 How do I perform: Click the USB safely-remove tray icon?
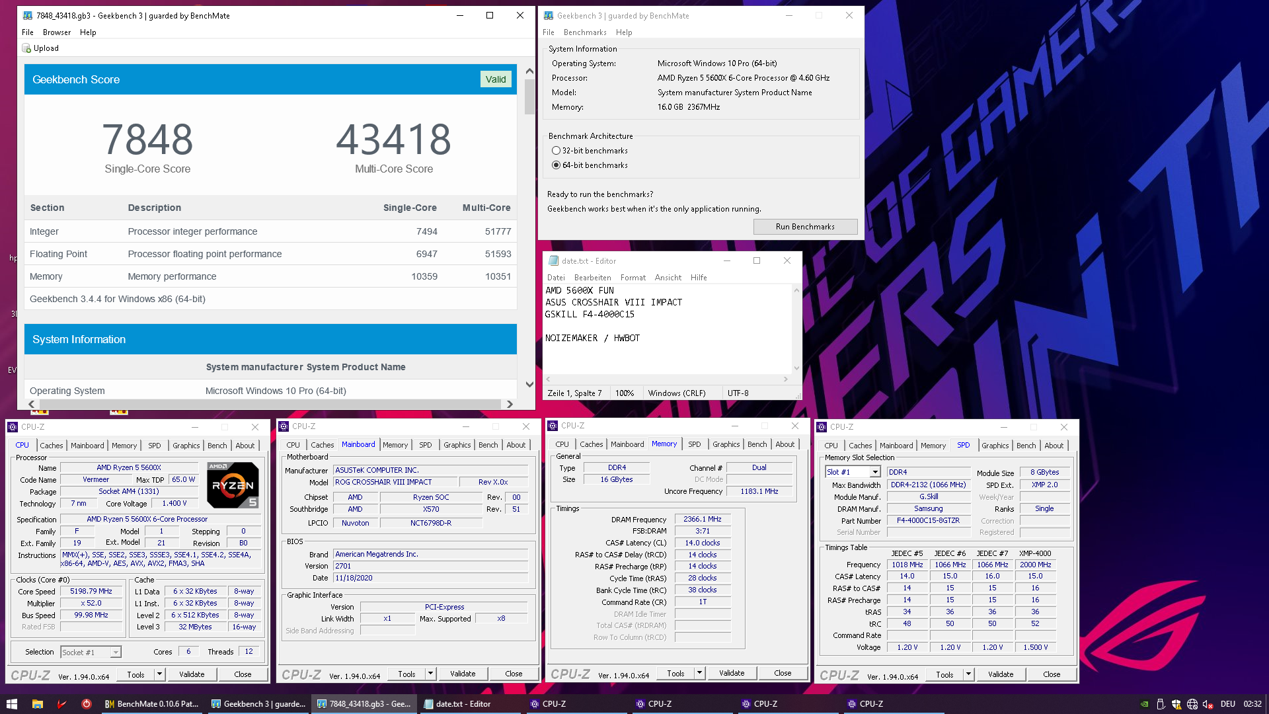(1160, 704)
